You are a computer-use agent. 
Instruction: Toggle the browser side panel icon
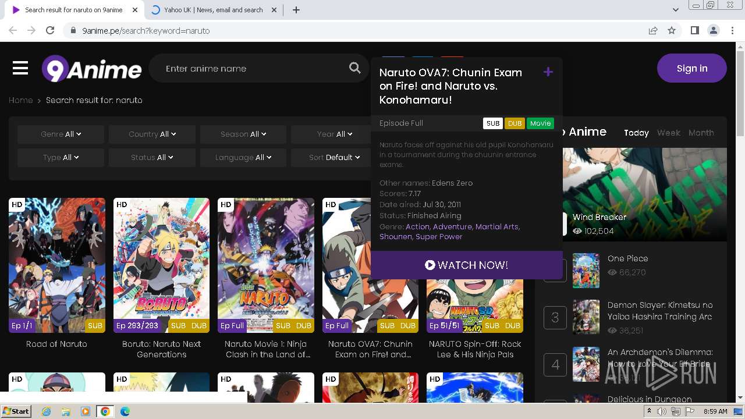click(x=694, y=30)
